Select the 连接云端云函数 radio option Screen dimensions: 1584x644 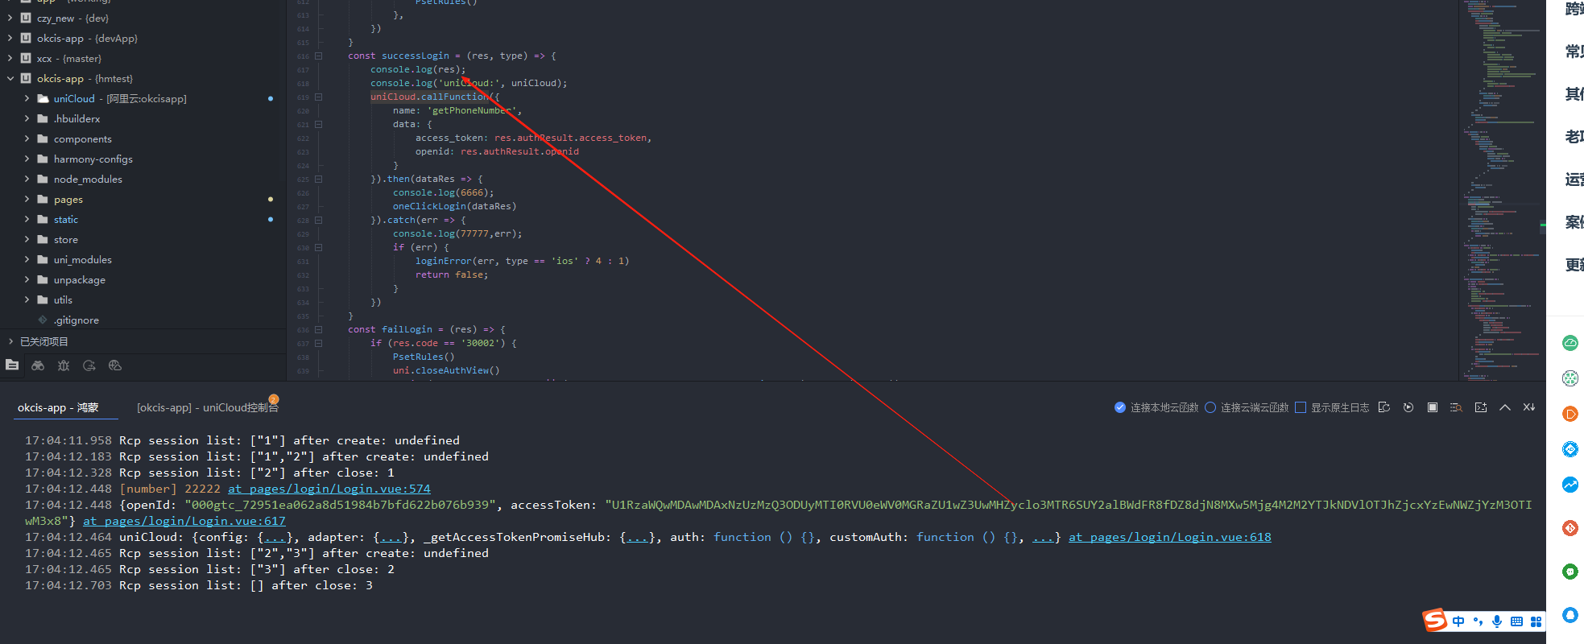(x=1210, y=407)
